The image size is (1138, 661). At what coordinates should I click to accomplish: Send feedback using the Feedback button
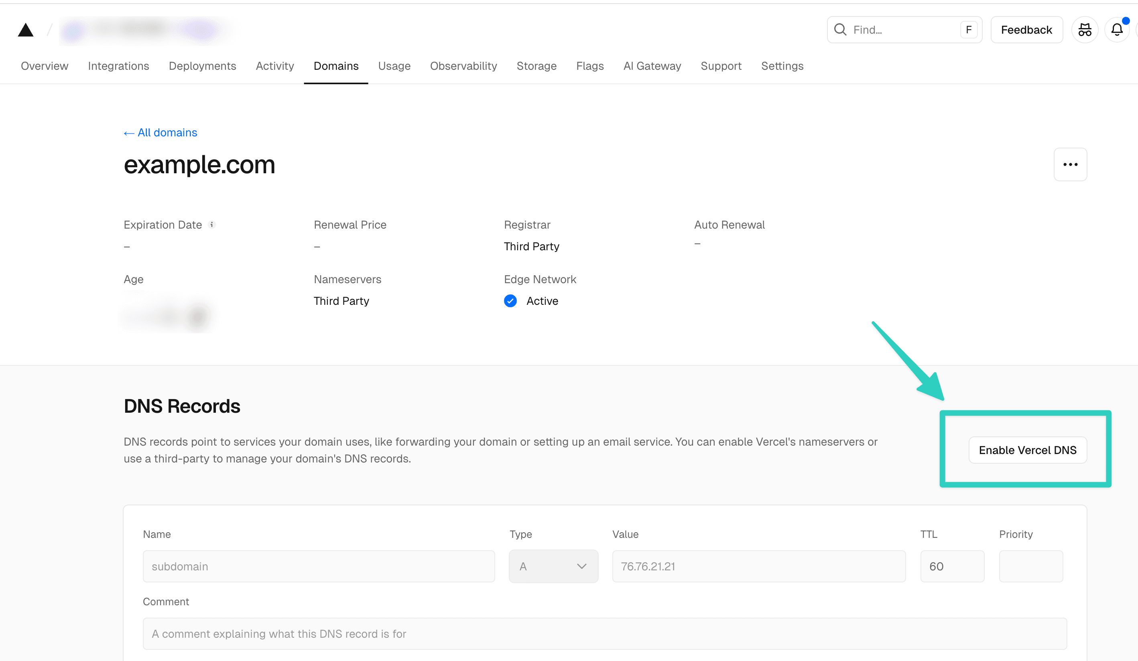pos(1026,29)
